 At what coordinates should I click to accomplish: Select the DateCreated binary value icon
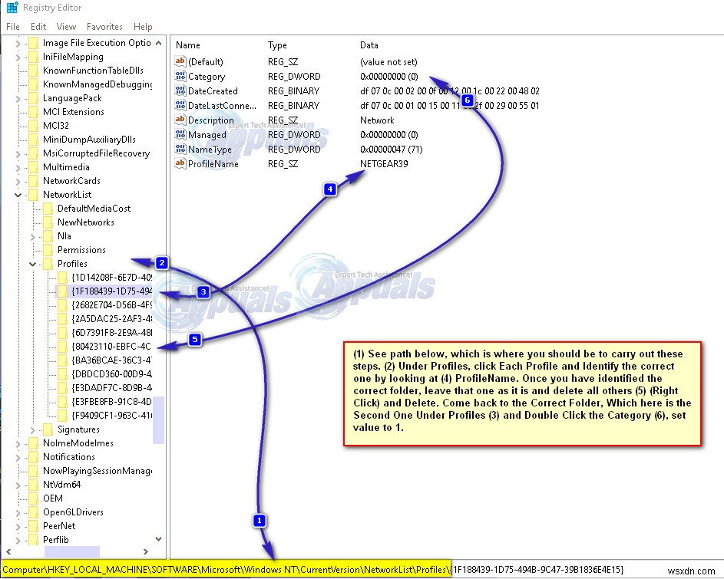(180, 91)
